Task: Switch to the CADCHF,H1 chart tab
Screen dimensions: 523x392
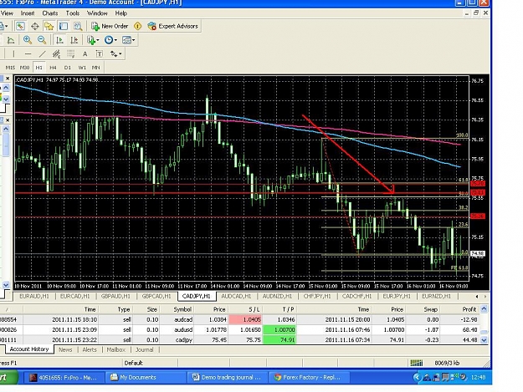Action: [x=356, y=296]
